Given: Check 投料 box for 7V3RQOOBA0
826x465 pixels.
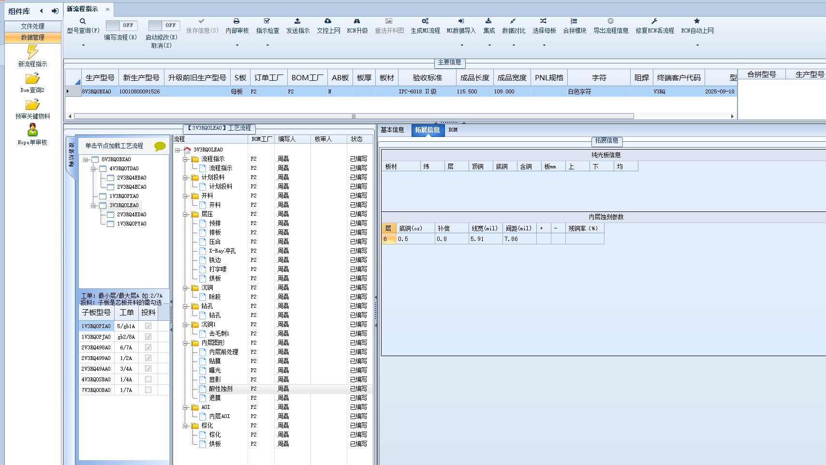Looking at the screenshot, I should pos(148,390).
